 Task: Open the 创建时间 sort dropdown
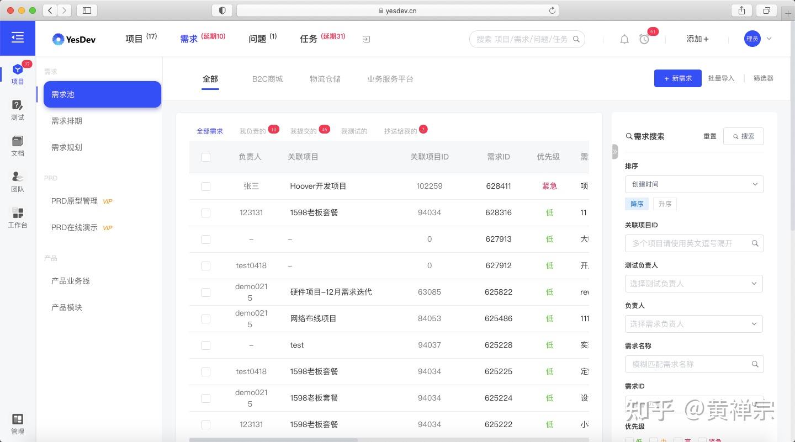694,184
